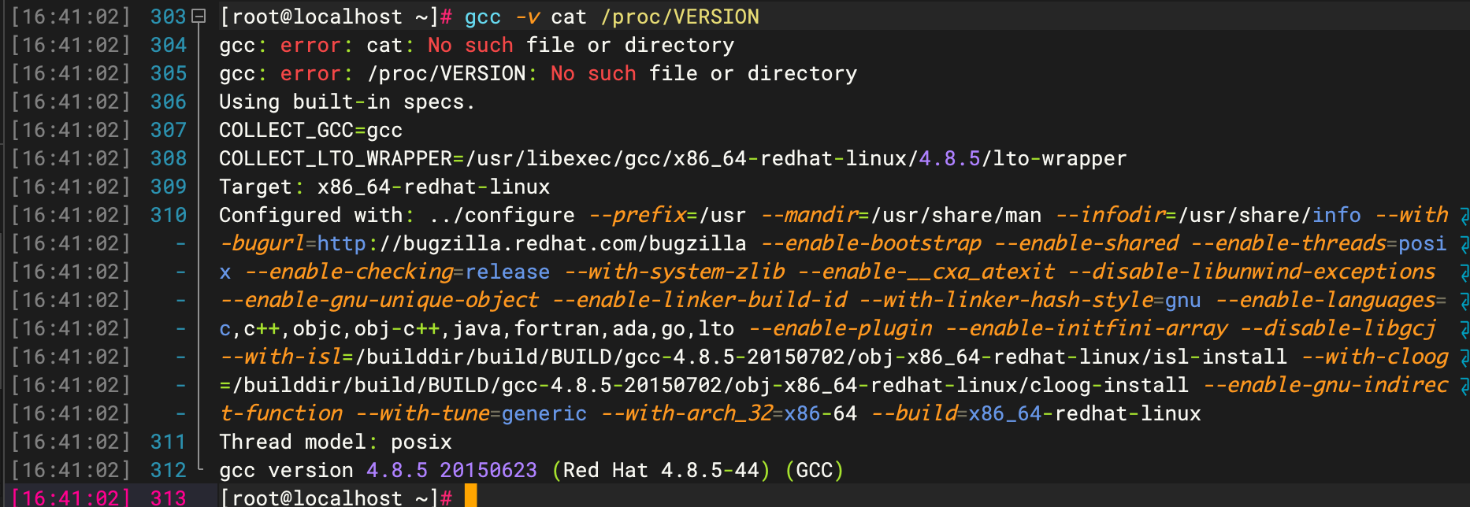The image size is (1470, 507).
Task: Click wrap arrow after --enable-gnu-indirec
Action: pos(1464,386)
